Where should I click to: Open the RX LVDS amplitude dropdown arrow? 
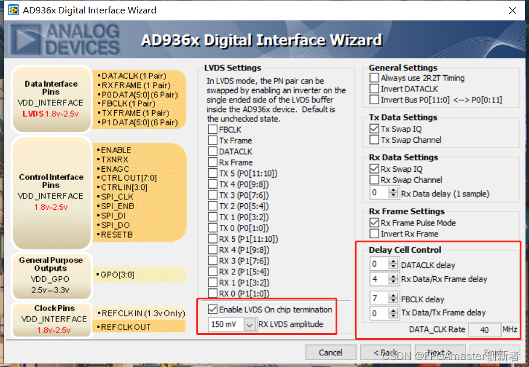click(x=249, y=324)
